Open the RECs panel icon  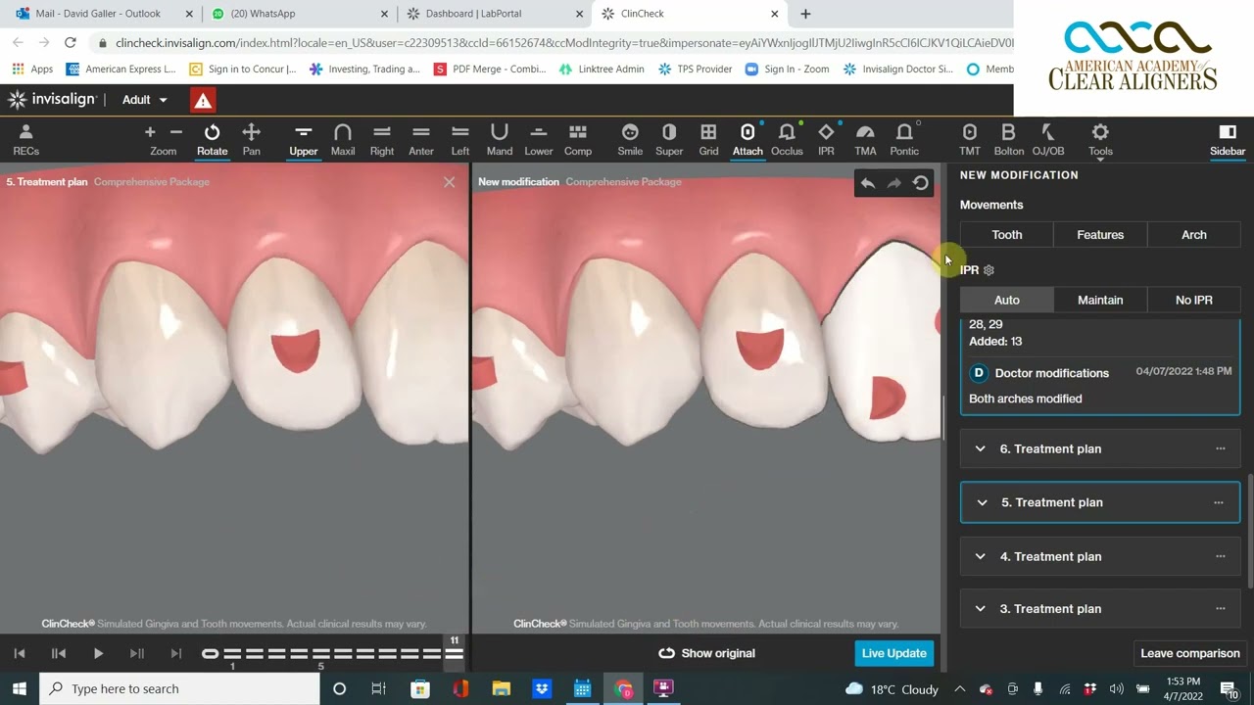25,139
